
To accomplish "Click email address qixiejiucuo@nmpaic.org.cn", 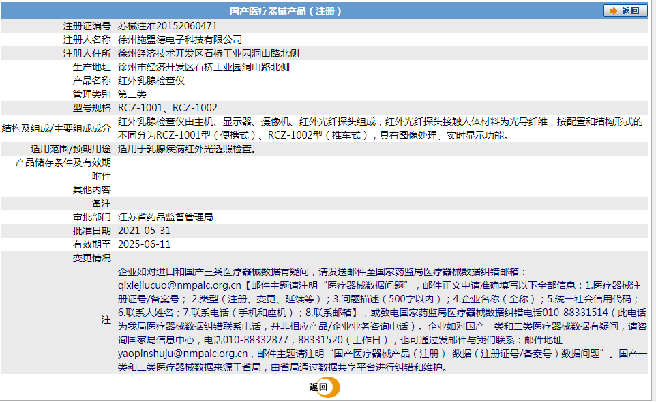I will point(179,285).
